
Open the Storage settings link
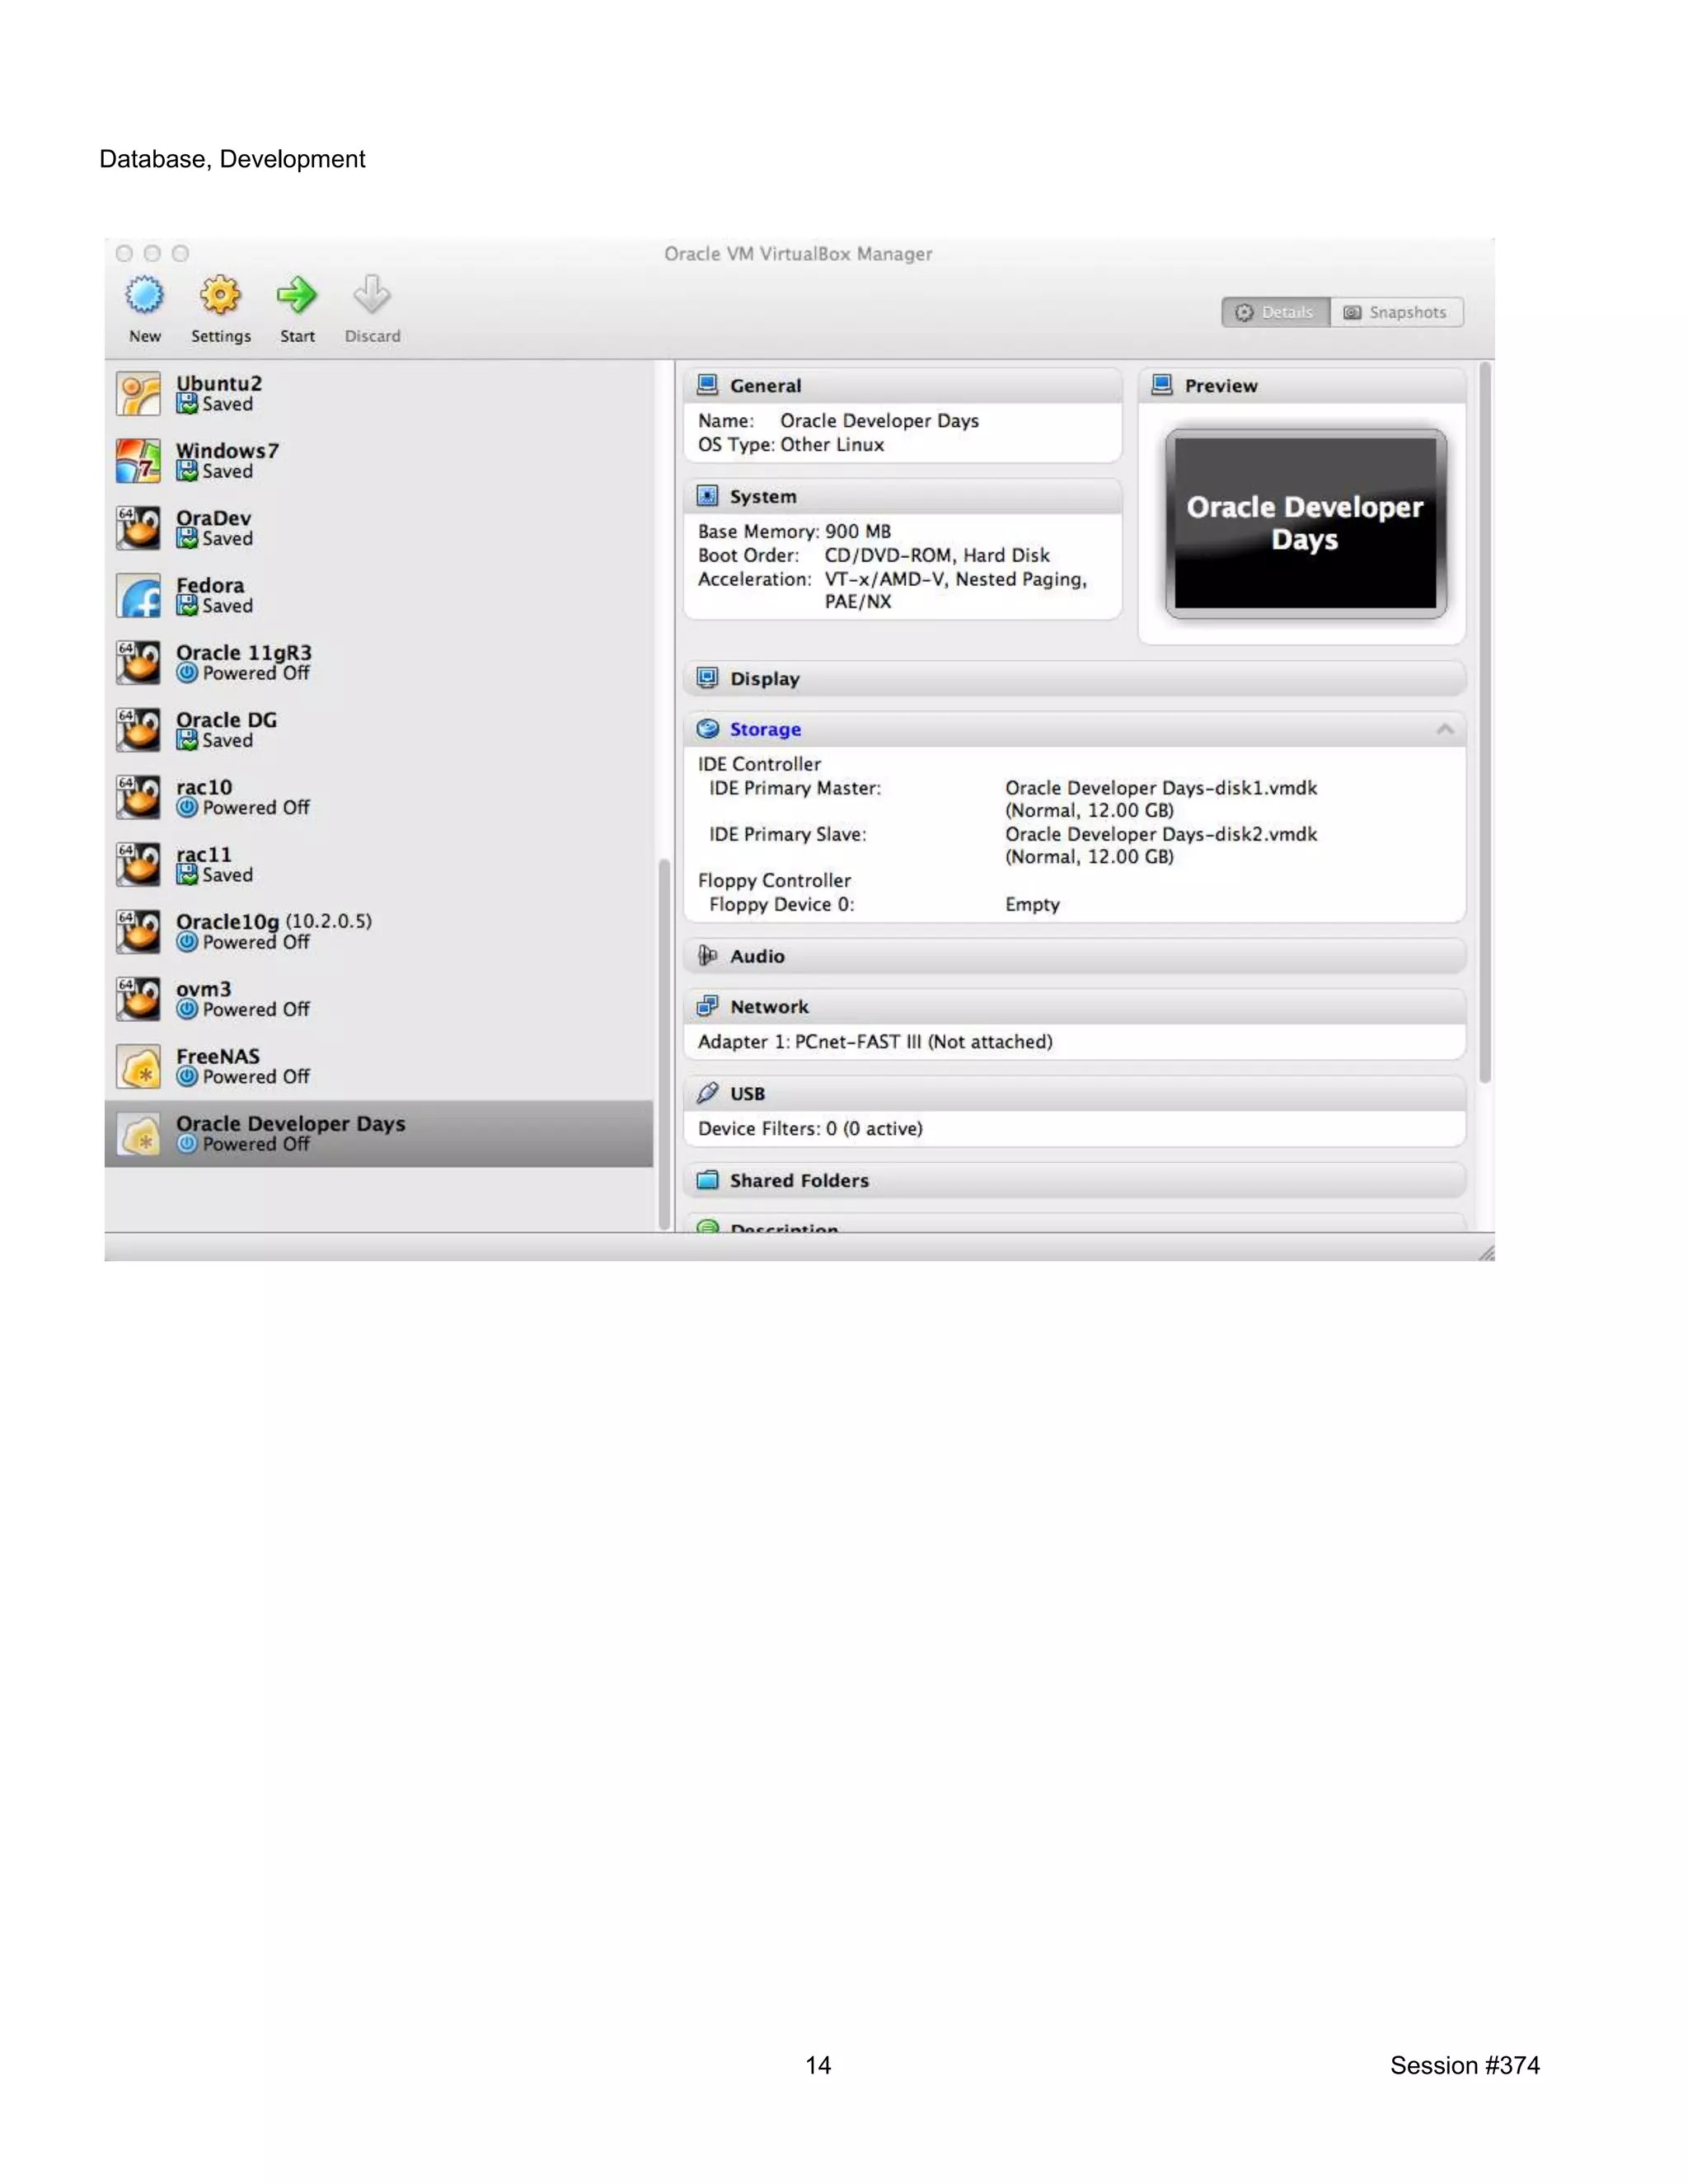point(765,729)
